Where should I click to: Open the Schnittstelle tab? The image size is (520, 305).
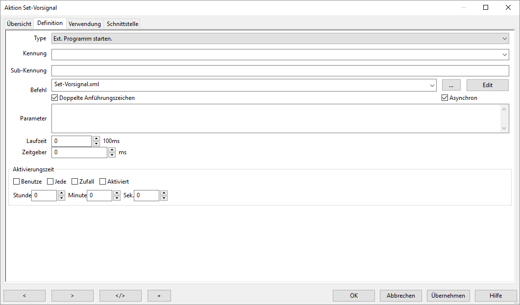point(123,24)
